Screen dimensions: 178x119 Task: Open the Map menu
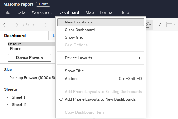90,12
